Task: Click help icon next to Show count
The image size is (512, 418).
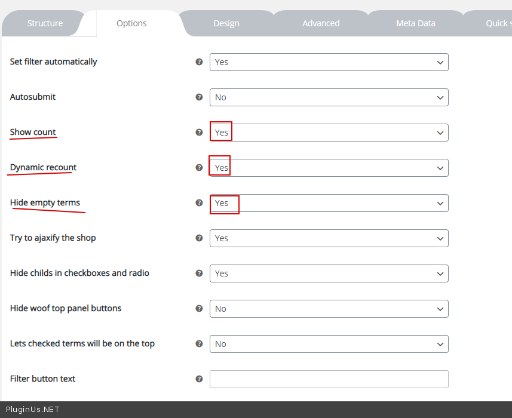Action: click(199, 132)
